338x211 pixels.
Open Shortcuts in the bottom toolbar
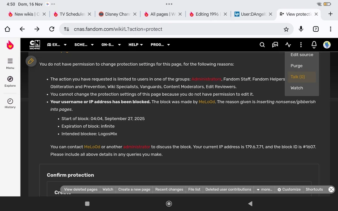click(314, 190)
